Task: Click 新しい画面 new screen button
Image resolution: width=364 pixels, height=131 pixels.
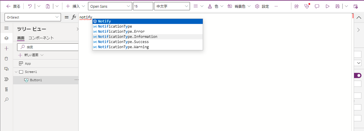Action: [31, 55]
